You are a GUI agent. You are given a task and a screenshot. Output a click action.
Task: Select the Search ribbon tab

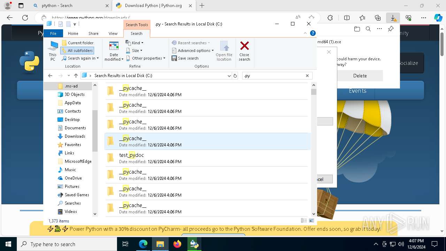pyautogui.click(x=137, y=33)
